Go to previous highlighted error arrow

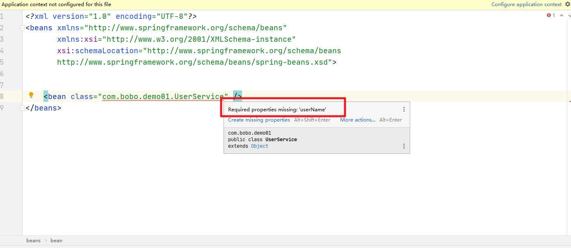pyautogui.click(x=561, y=16)
